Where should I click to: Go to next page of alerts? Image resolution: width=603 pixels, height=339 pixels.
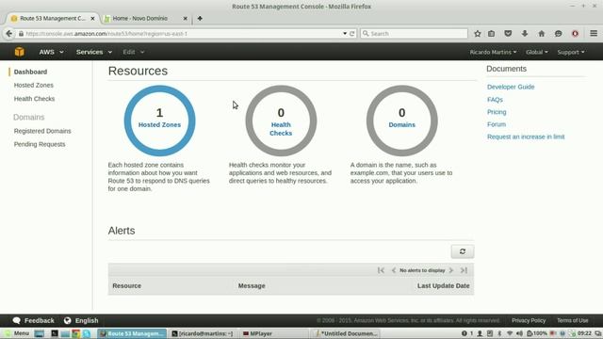tap(451, 270)
